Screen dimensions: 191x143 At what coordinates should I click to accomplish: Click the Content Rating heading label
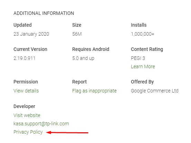pos(147,49)
